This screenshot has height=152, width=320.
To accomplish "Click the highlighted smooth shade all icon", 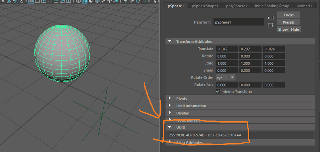I will [84, 1].
